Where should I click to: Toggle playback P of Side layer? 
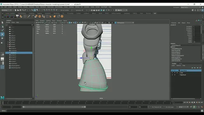(x=175, y=73)
